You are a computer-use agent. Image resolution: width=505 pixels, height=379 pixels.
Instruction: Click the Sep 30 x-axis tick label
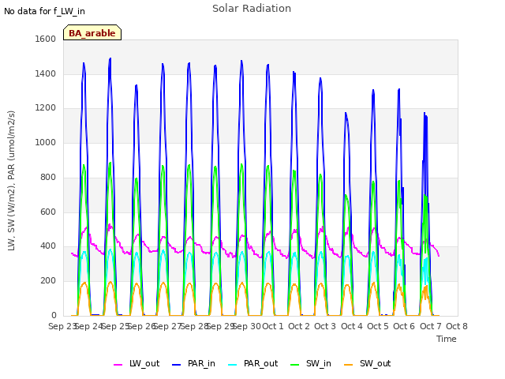click(x=247, y=326)
